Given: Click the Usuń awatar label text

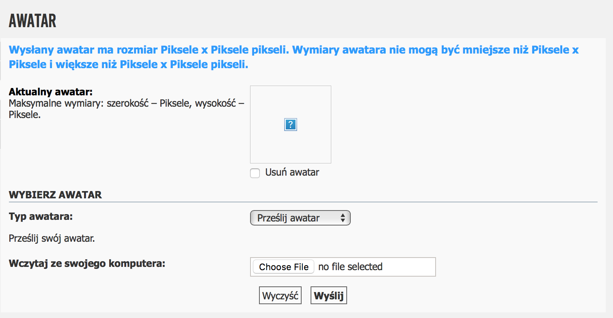Looking at the screenshot, I should pyautogui.click(x=292, y=172).
